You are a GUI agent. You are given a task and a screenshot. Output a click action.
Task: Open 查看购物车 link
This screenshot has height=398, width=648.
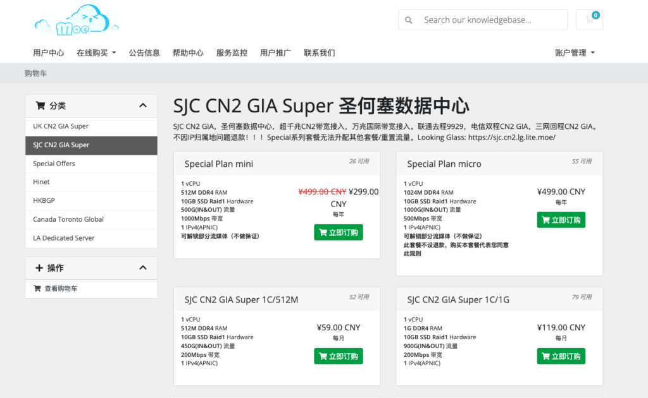(x=91, y=289)
